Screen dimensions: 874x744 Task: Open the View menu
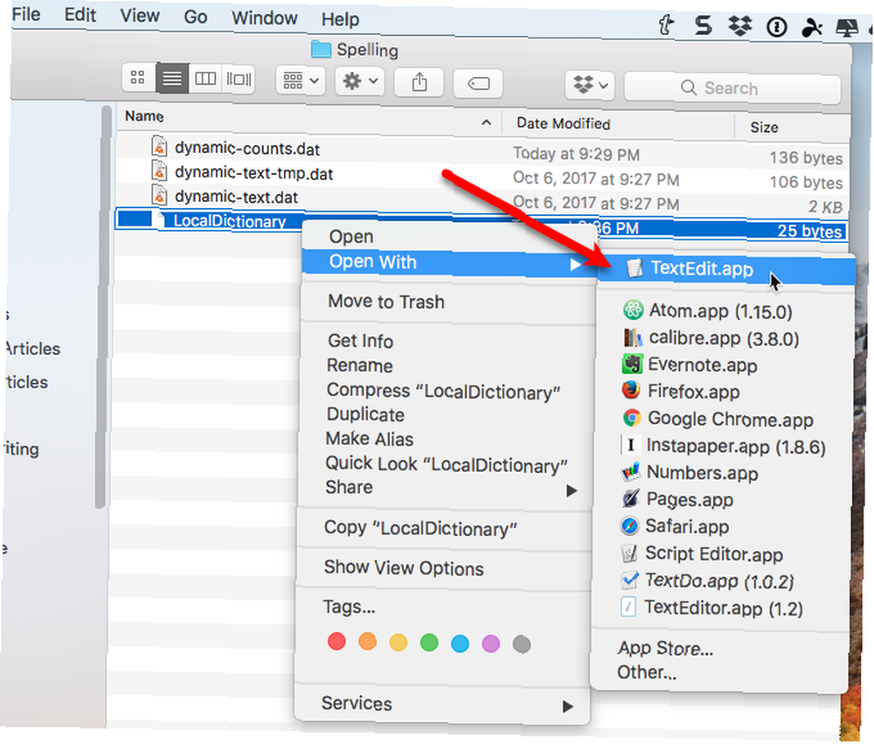139,16
